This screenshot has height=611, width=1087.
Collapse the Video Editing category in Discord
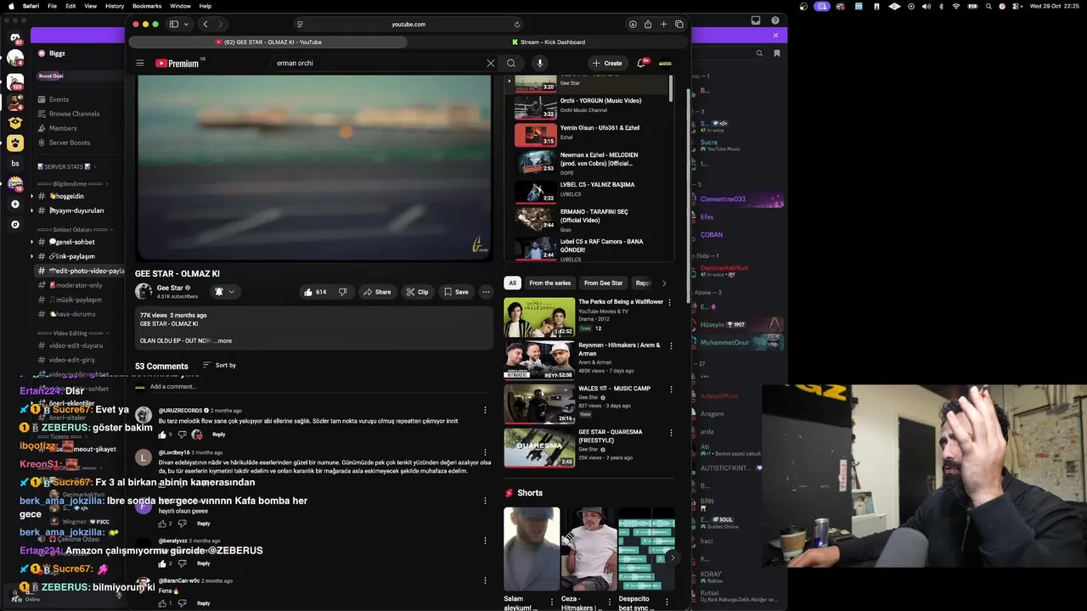[72, 334]
